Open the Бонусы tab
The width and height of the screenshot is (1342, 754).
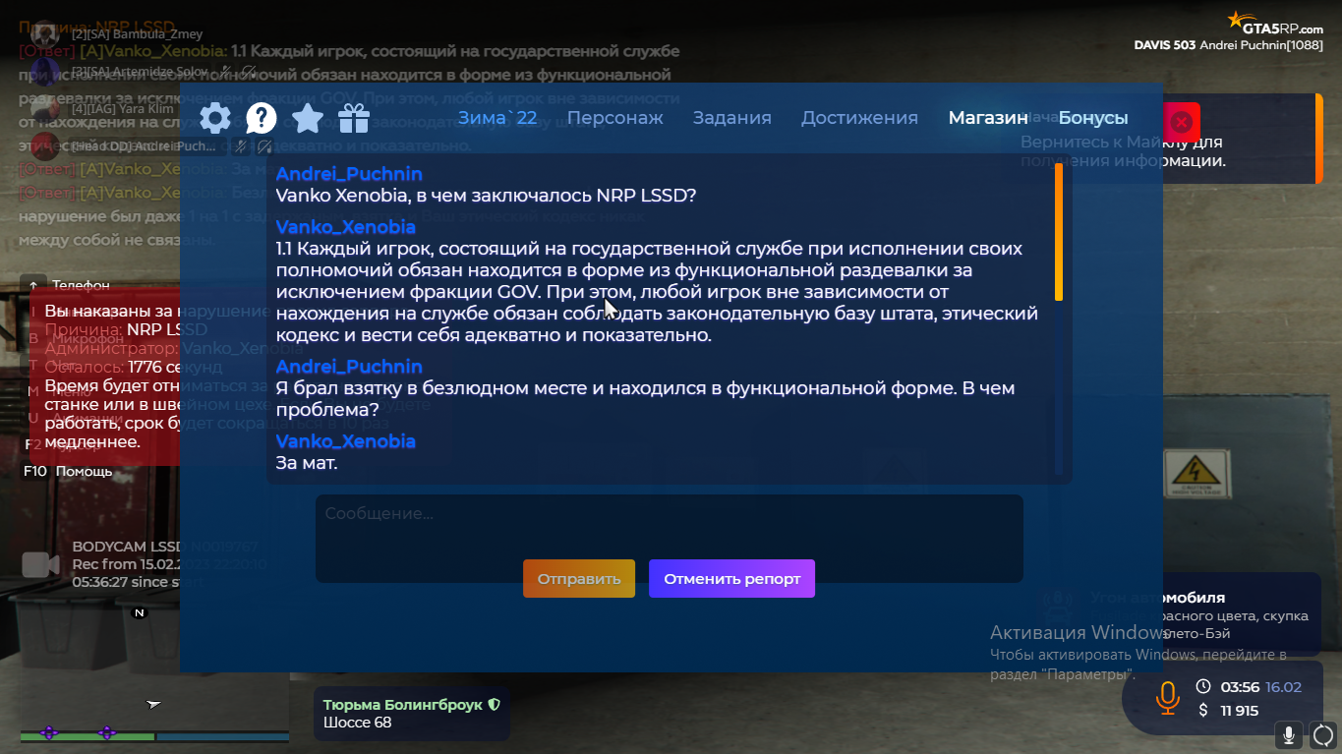point(1093,118)
